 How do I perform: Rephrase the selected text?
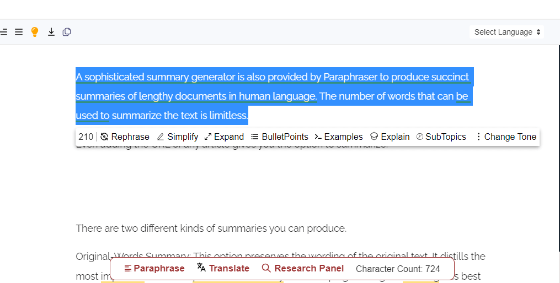pos(125,137)
